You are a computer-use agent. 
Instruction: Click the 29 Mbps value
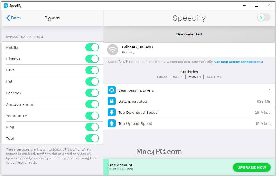click(262, 113)
